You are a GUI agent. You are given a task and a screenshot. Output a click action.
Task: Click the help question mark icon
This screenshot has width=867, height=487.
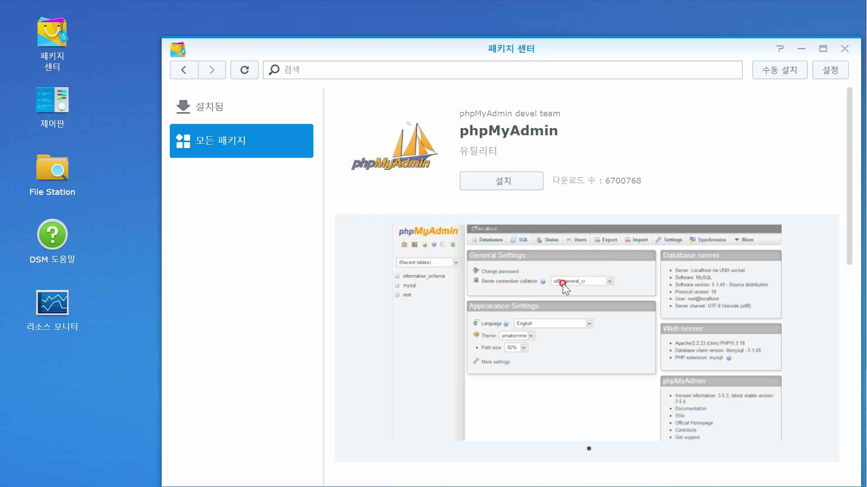click(x=780, y=49)
